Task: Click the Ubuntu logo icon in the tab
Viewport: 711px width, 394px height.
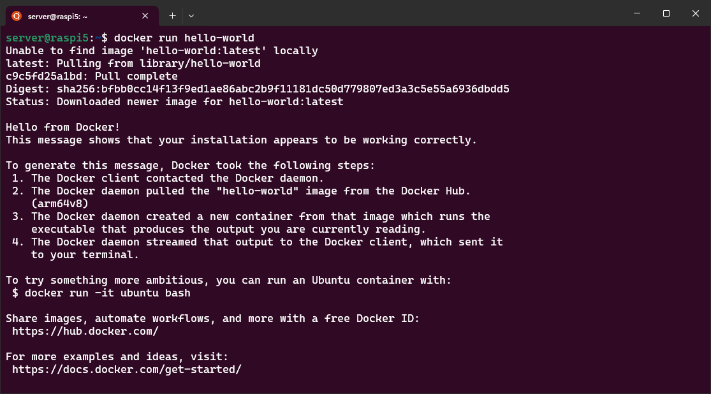Action: 17,16
